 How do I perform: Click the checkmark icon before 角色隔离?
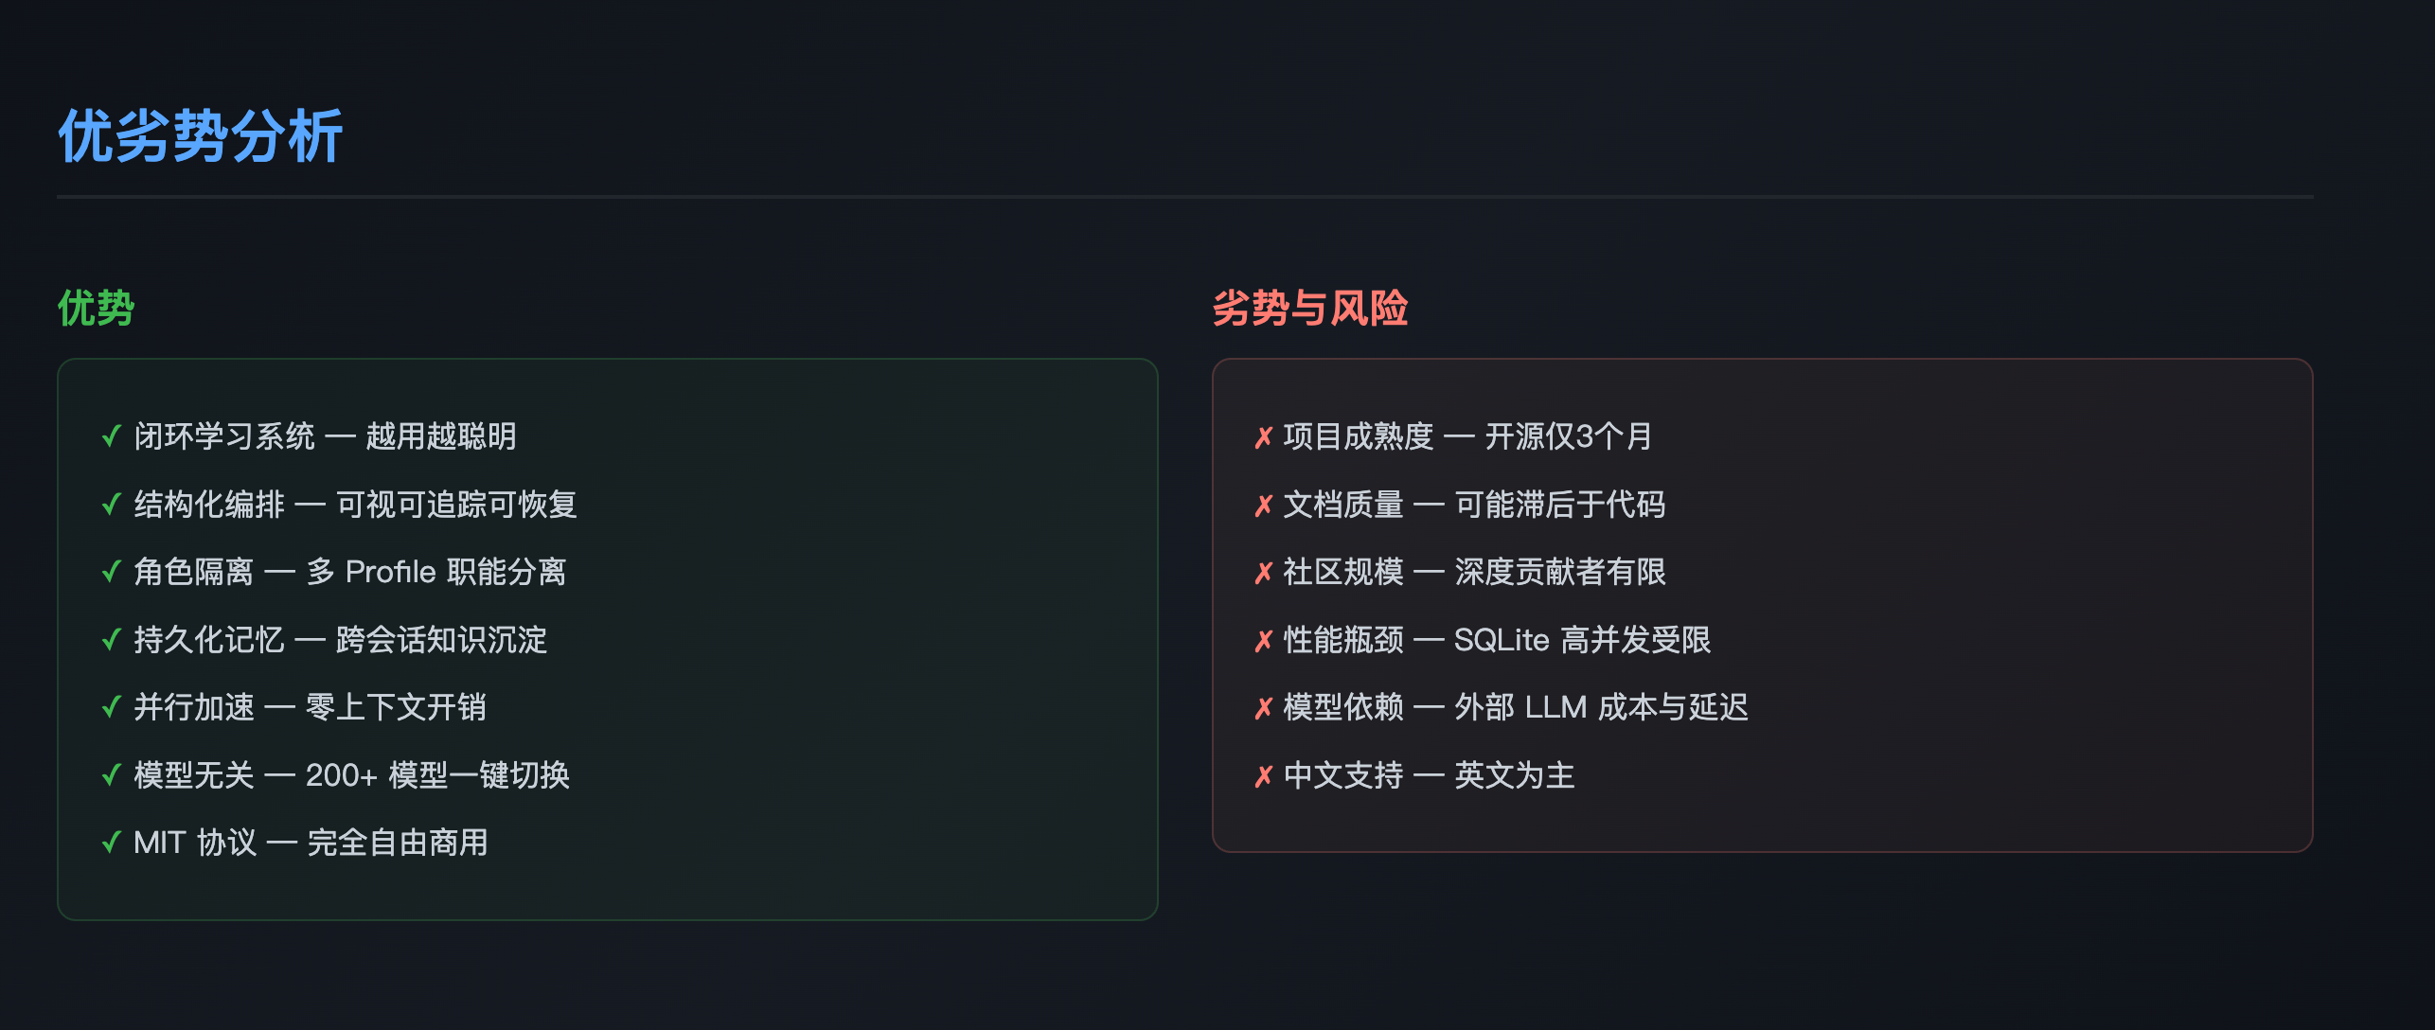[x=112, y=572]
